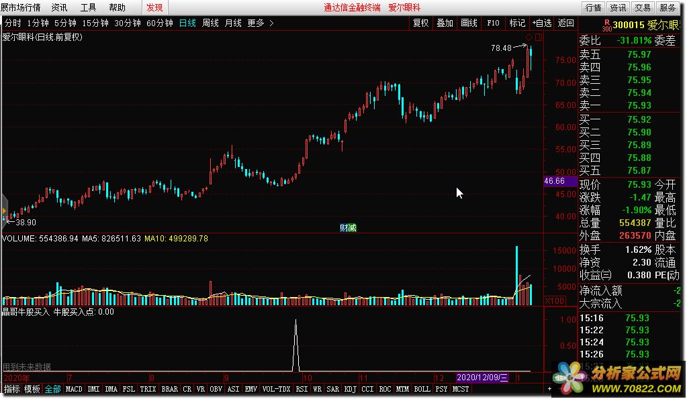Select the VOL-TDX indicator

[277, 389]
